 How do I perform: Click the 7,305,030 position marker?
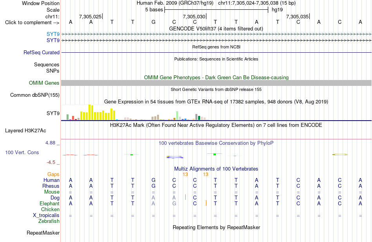(194, 17)
